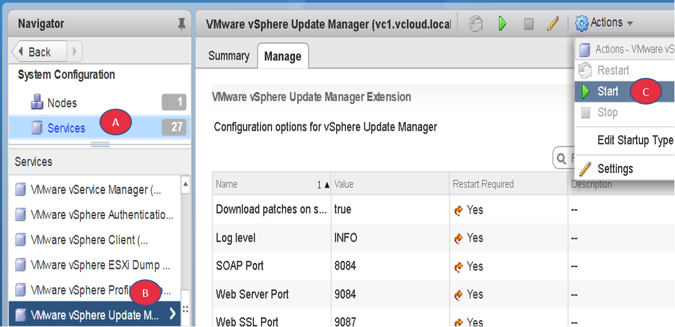
Task: Choose Start from the Actions menu
Action: click(624, 91)
